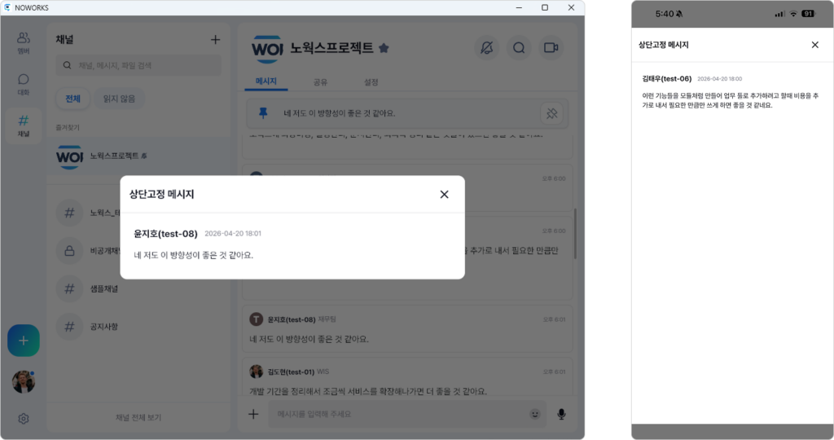Image resolution: width=834 pixels, height=440 pixels.
Task: Close the 상단고정 메시지 dialog
Action: point(444,194)
